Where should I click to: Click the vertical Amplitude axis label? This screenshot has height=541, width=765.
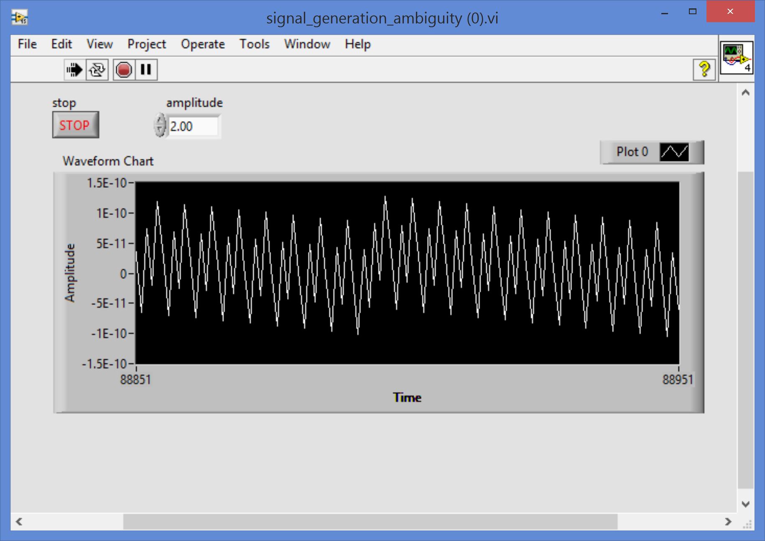click(70, 273)
